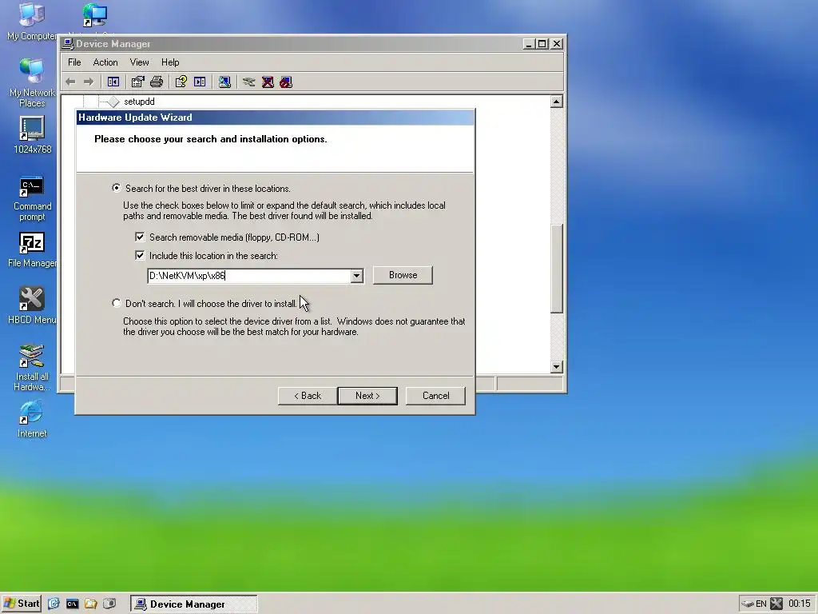Select the 7z File Manager desktop icon

click(32, 249)
